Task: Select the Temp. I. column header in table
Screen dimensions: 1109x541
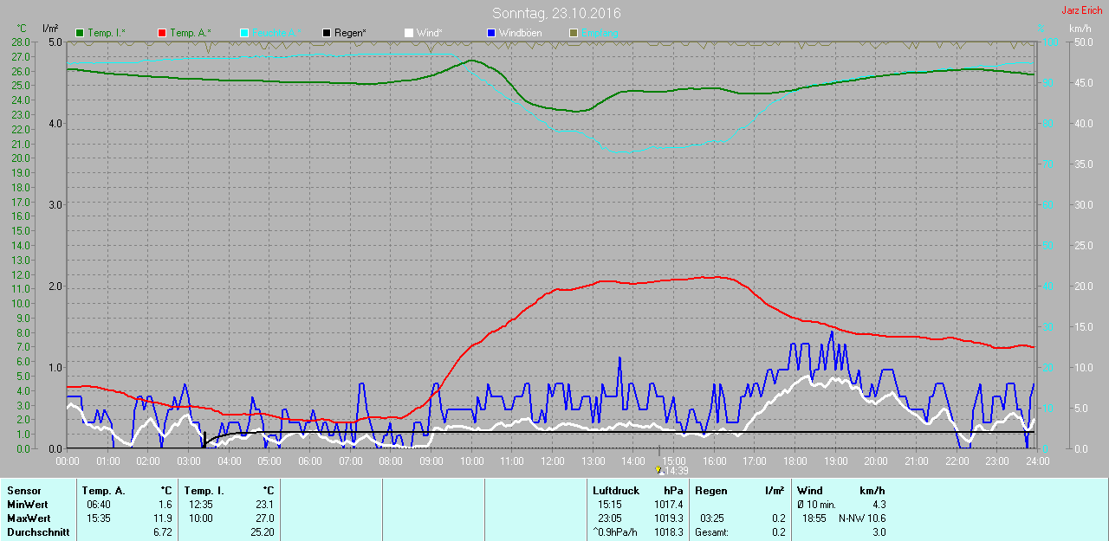Action: [204, 491]
